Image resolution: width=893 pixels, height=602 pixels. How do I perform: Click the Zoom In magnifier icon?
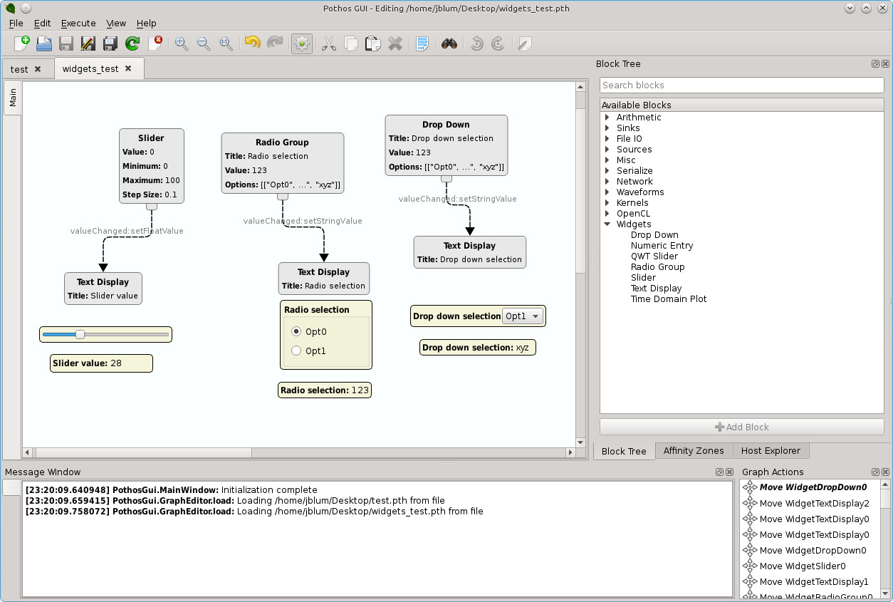tap(182, 43)
